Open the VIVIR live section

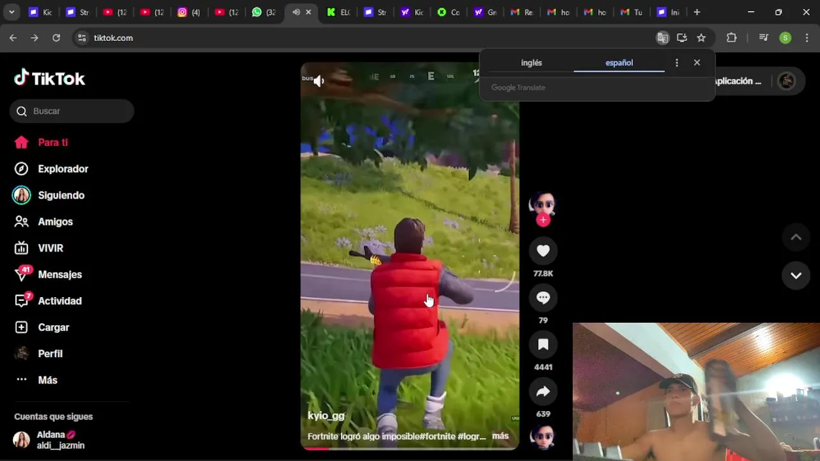point(38,248)
